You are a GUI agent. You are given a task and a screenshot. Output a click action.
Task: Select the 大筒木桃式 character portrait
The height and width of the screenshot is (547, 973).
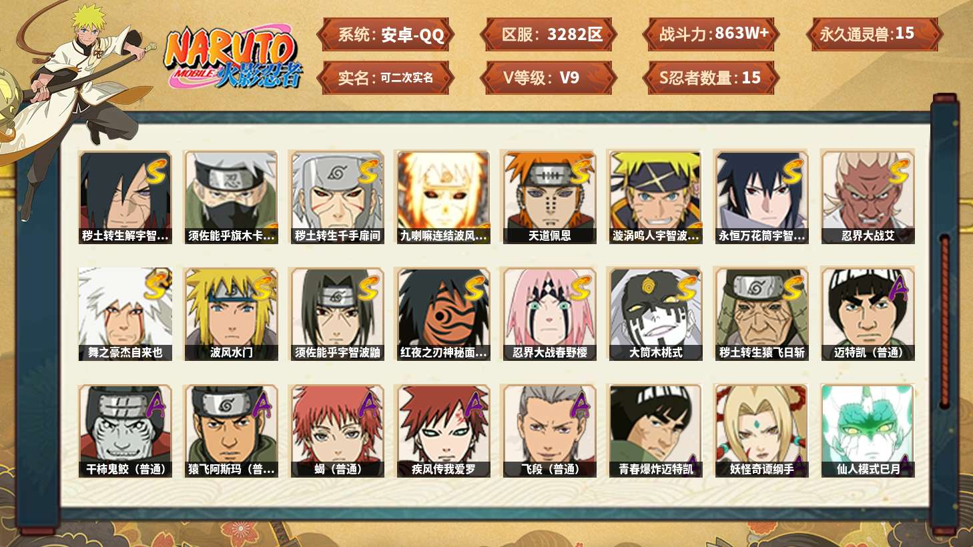(x=655, y=314)
